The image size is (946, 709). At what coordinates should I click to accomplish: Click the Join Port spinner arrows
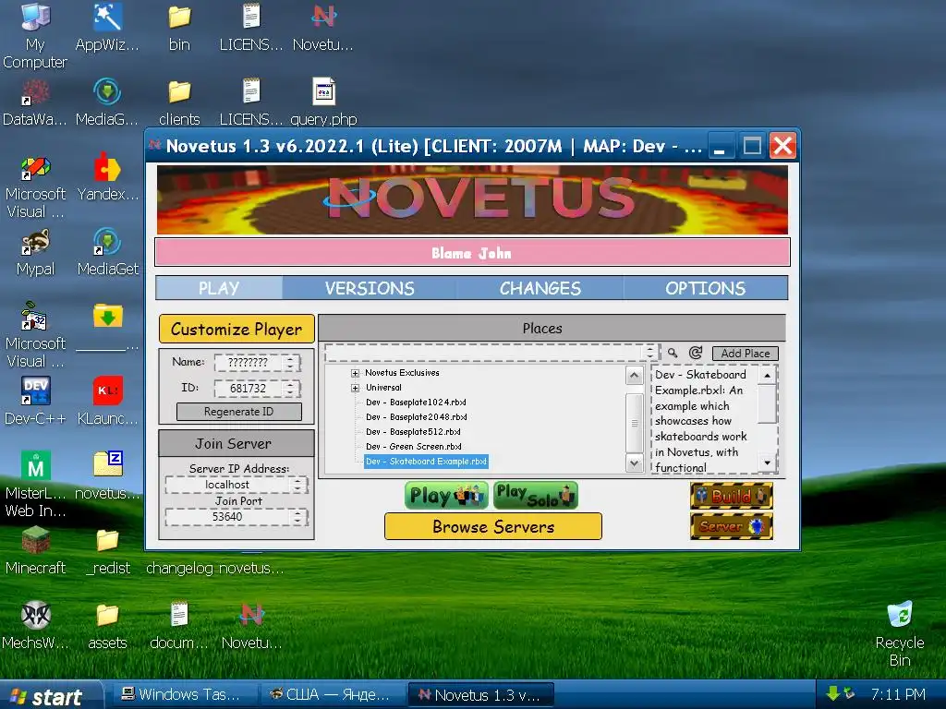tap(297, 517)
